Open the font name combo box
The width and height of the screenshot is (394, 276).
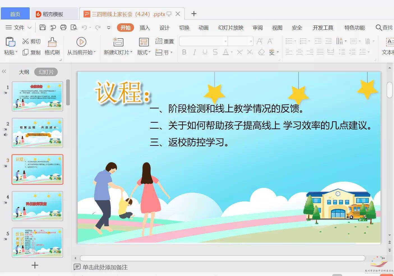204,41
